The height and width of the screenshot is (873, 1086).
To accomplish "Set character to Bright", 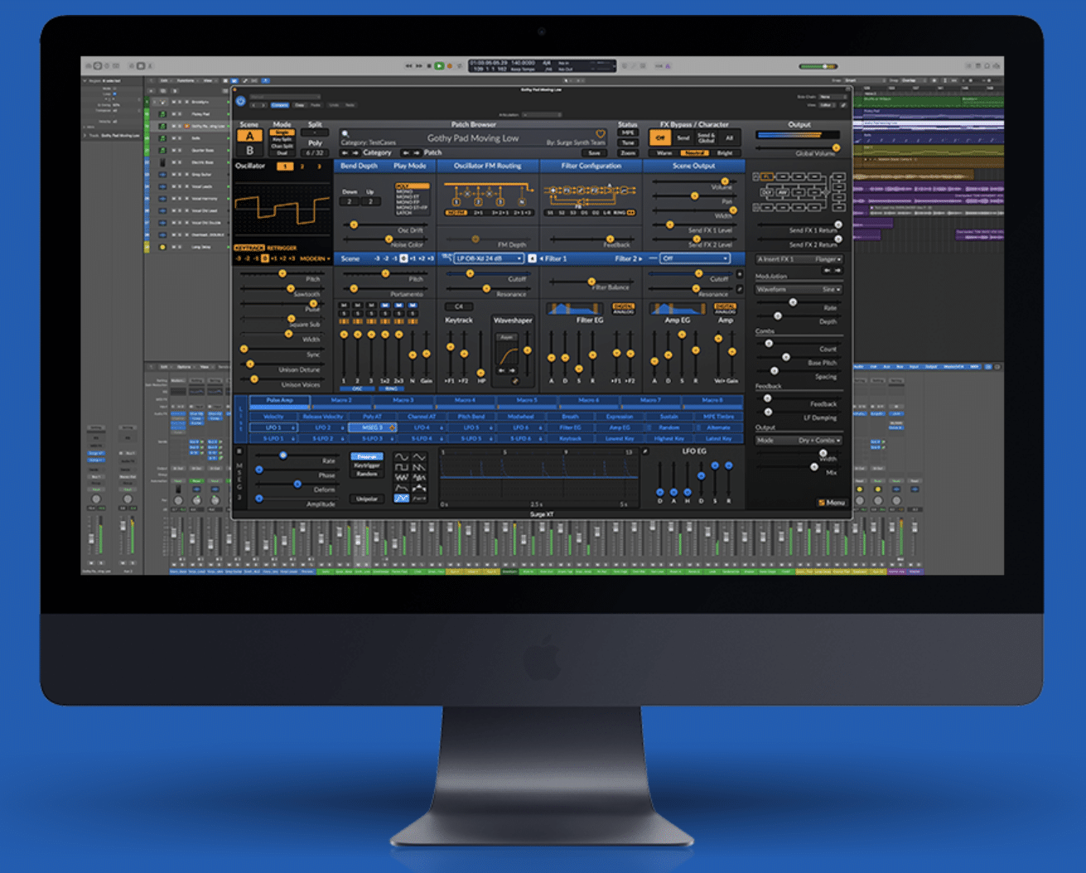I will (725, 153).
